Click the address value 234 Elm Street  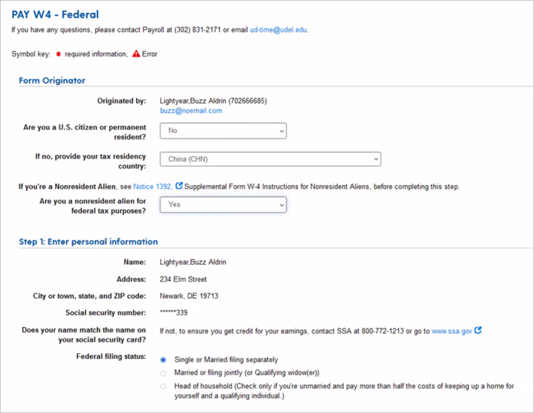click(x=183, y=279)
